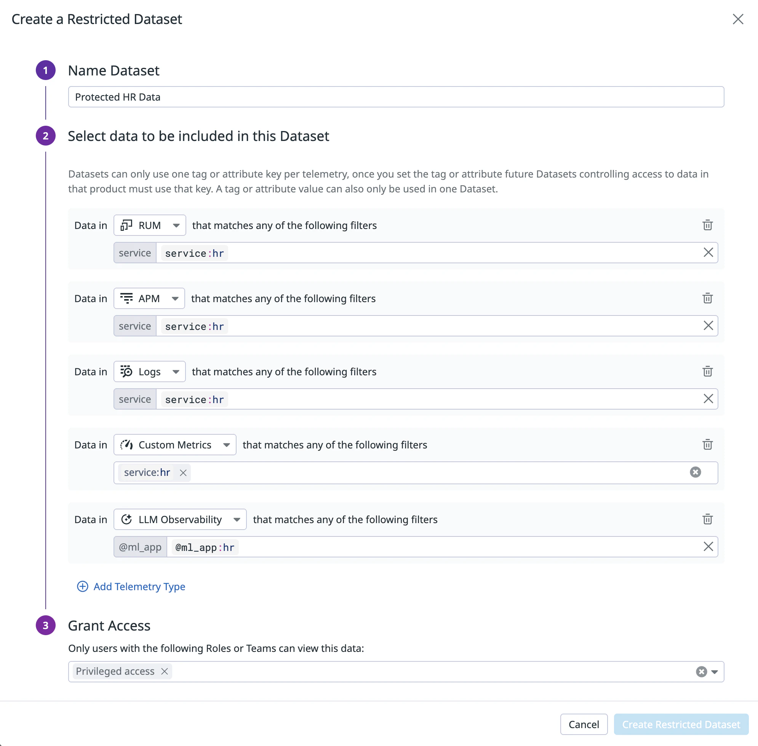Image resolution: width=758 pixels, height=746 pixels.
Task: Clear all Custom Metrics tag filters
Action: [x=695, y=472]
